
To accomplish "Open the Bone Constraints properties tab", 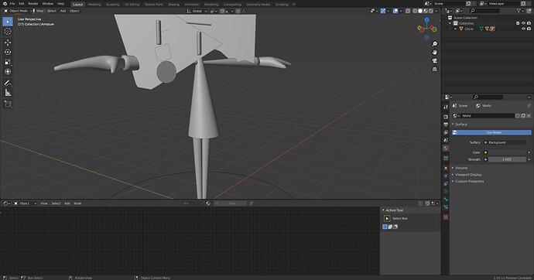I will (x=446, y=207).
